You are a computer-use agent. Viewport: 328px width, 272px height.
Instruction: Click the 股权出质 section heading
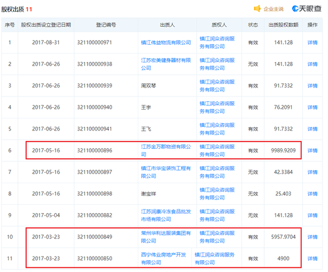pyautogui.click(x=13, y=10)
